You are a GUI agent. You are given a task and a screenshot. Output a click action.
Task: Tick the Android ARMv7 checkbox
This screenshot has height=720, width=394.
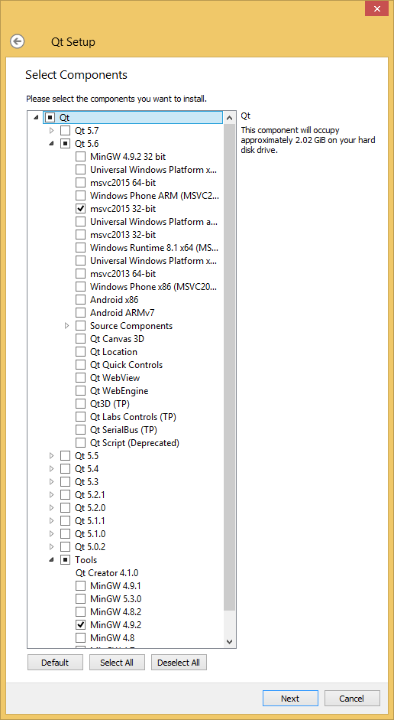coord(81,313)
